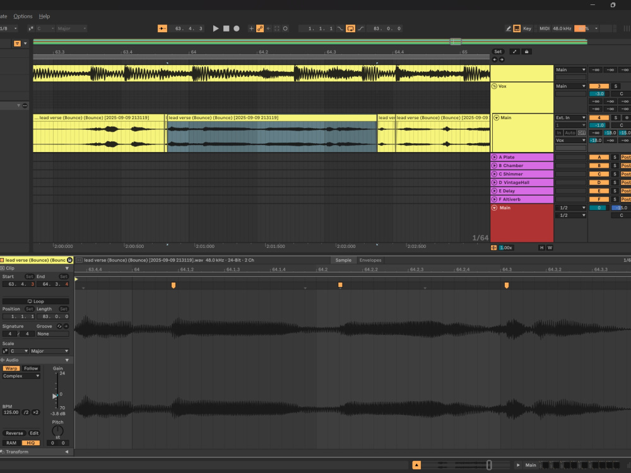Click the optimize arrangement height icon
Image resolution: width=631 pixels, height=473 pixels.
click(x=514, y=52)
